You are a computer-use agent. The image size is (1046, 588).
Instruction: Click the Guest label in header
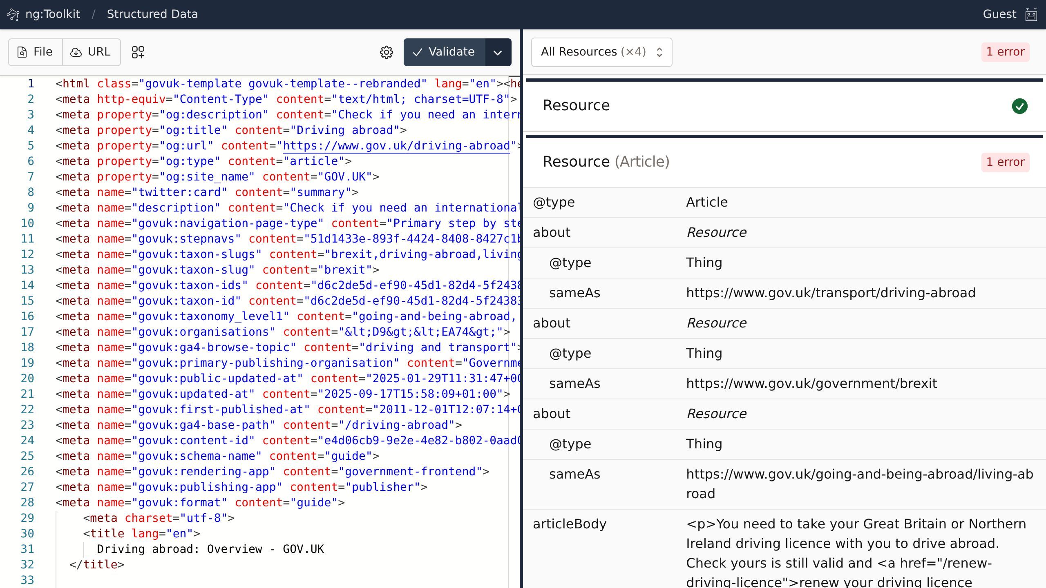(999, 14)
